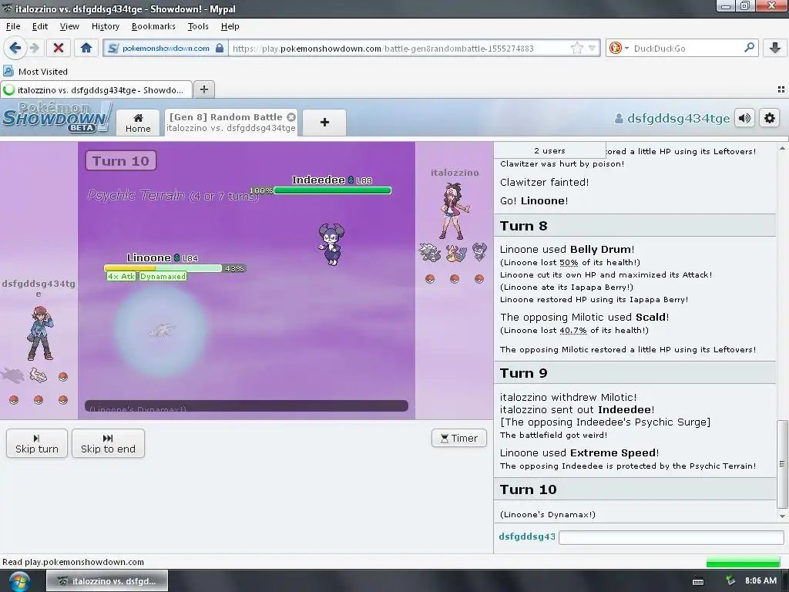This screenshot has width=789, height=592.
Task: Toggle sound with the speaker icon
Action: pyautogui.click(x=744, y=118)
